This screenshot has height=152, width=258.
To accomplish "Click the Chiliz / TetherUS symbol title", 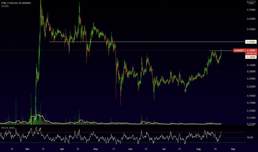I will 16,3.
